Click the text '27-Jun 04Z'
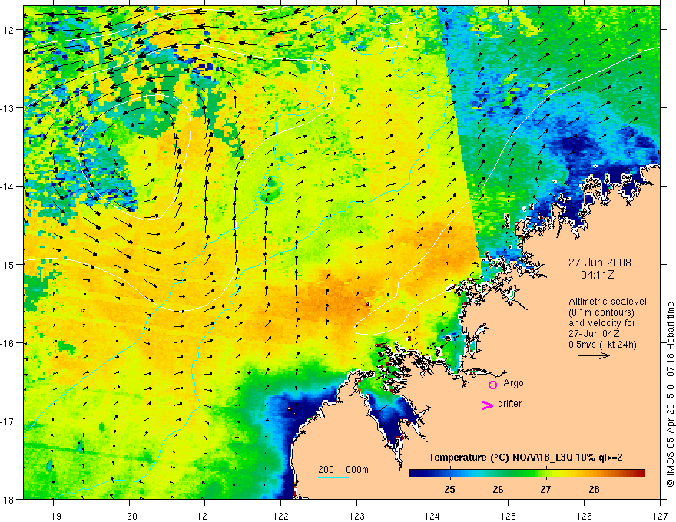This screenshot has height=522, width=676. click(594, 334)
